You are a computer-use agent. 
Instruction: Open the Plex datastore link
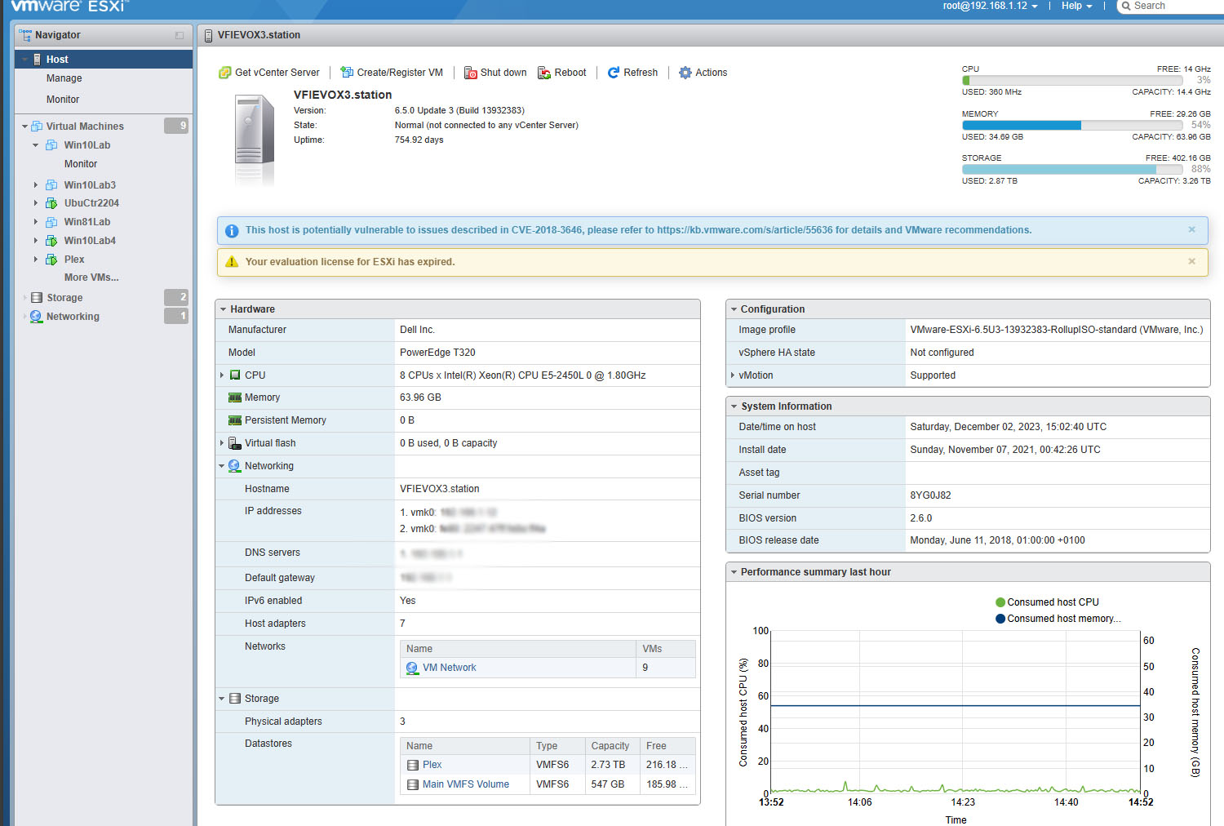tap(432, 765)
